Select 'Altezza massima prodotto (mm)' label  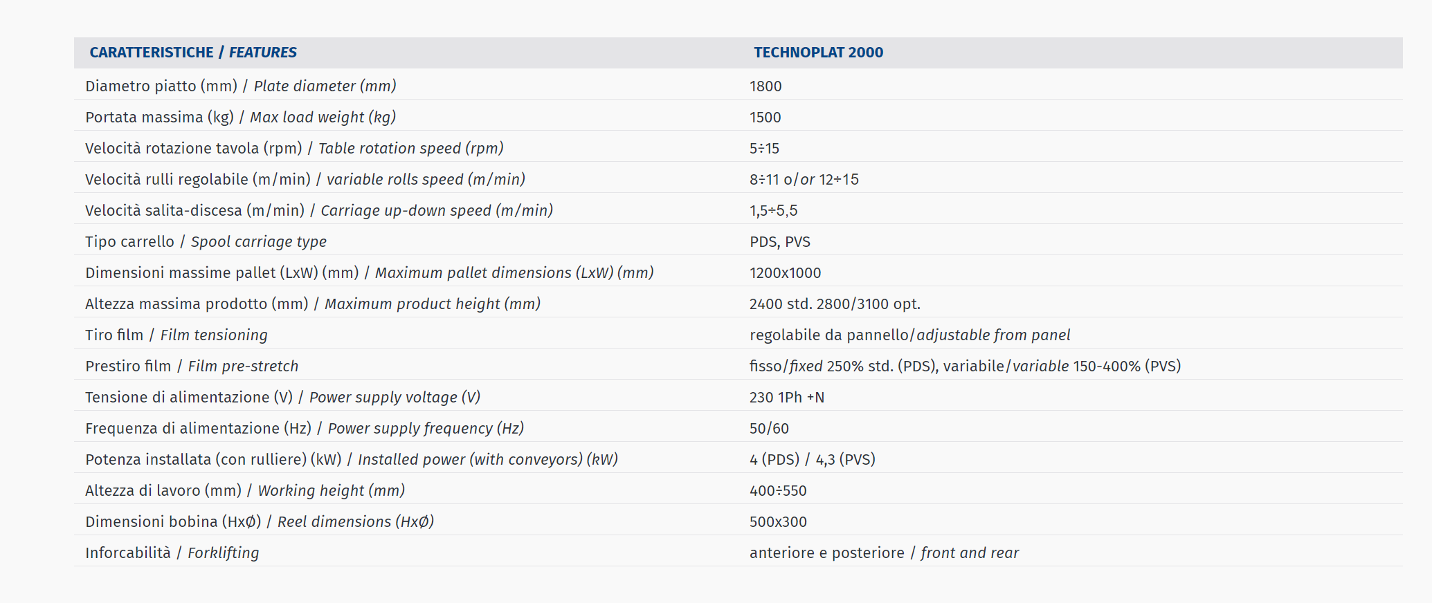313,304
